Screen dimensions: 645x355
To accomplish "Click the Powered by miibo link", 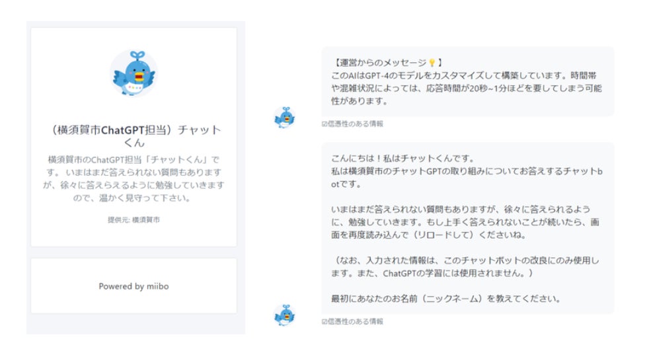I will (x=133, y=286).
